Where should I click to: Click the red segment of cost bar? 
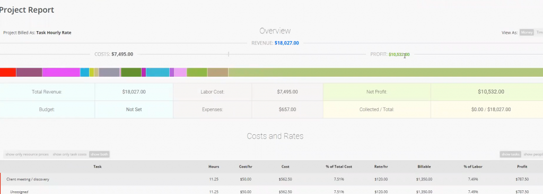tap(8, 72)
